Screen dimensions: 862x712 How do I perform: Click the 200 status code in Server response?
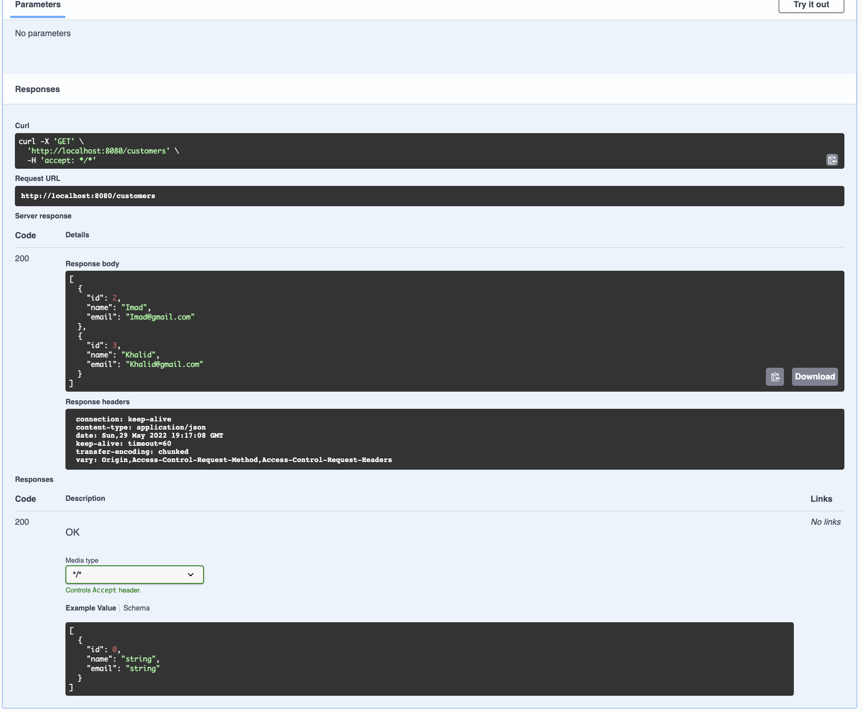[x=21, y=258]
